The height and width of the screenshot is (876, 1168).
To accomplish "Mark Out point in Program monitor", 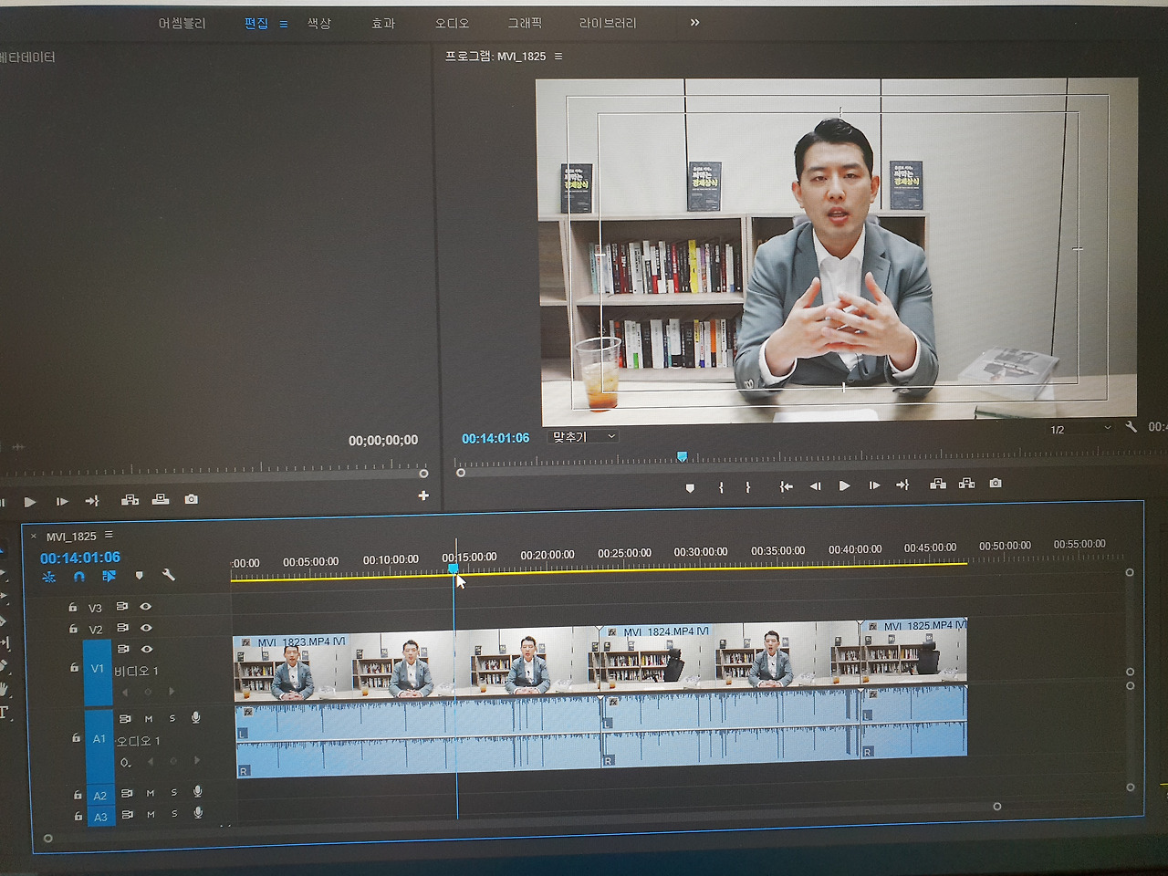I will (748, 487).
